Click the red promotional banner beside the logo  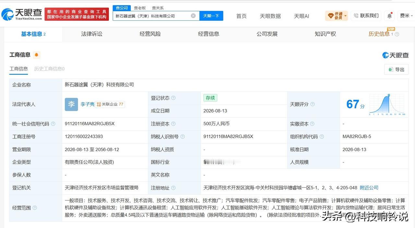coord(77,14)
